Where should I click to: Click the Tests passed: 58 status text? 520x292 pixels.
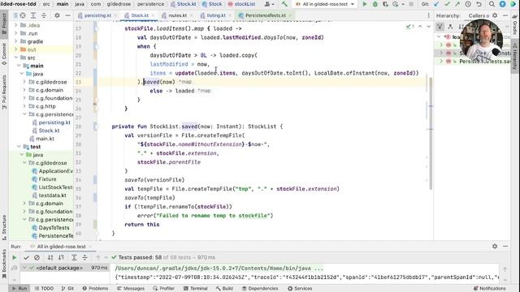140,257
